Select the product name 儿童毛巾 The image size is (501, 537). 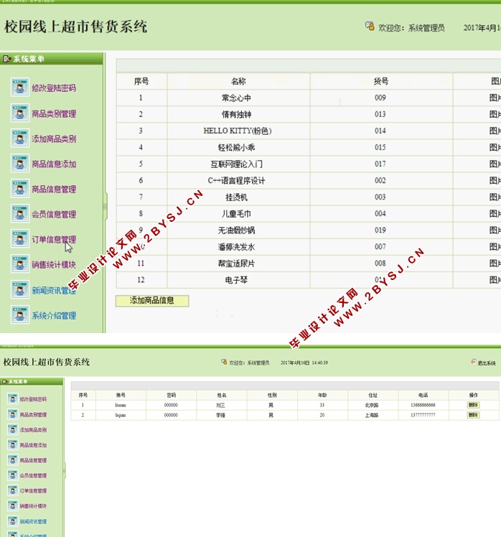236,214
